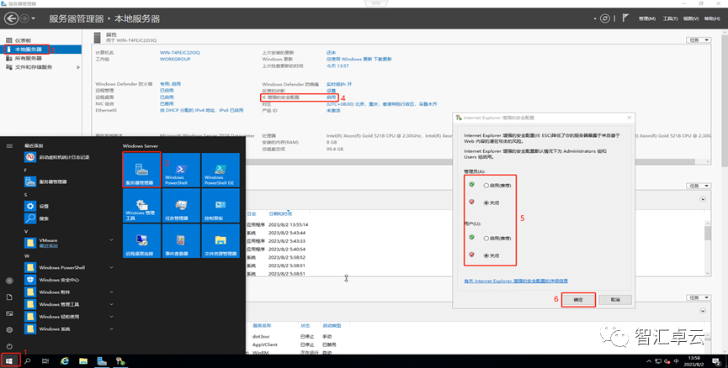Open the 任务 dropdown of the 属性 panel

(x=699, y=40)
